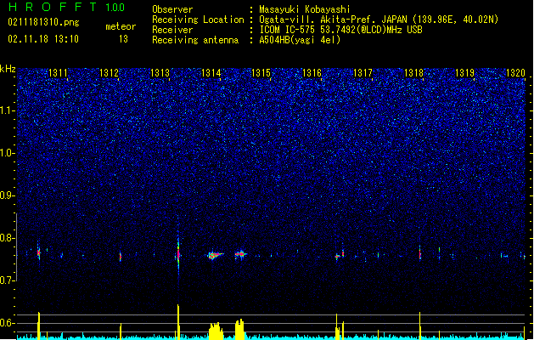
Task: Click the 1317 time axis marker
Action: [363, 73]
